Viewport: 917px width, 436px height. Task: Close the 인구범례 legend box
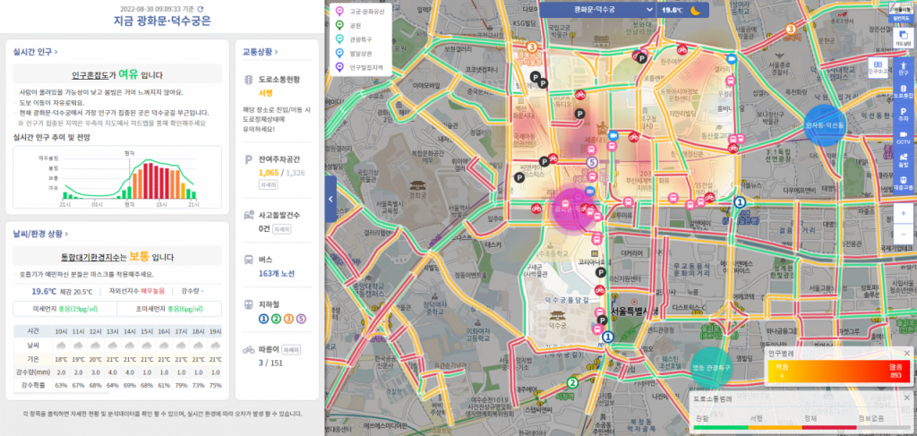pyautogui.click(x=906, y=354)
